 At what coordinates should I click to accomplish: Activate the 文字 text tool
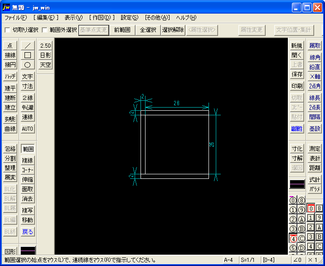(x=28, y=77)
